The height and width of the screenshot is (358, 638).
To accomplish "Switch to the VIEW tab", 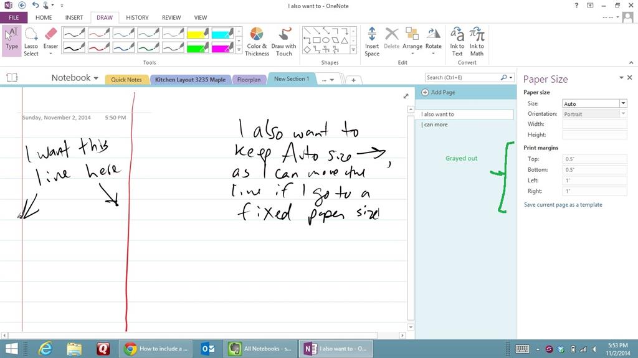I will click(201, 17).
